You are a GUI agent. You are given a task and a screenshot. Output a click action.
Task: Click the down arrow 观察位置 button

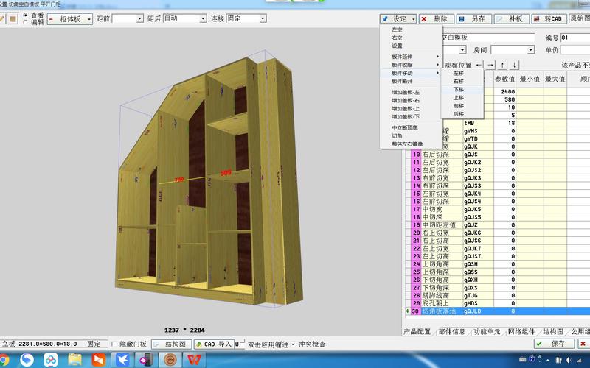point(514,65)
